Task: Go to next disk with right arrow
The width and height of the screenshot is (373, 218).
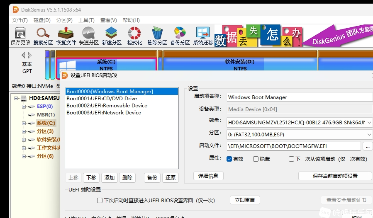Action: pos(30,56)
